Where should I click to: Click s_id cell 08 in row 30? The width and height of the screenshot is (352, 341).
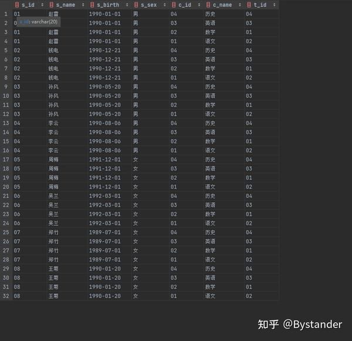(17, 278)
